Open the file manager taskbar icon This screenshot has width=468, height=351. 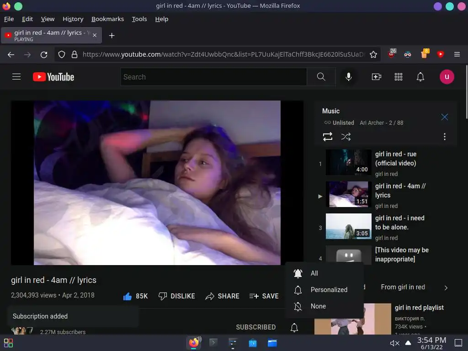coord(272,343)
